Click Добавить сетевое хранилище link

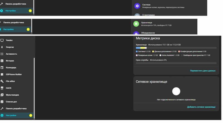tap(201, 107)
